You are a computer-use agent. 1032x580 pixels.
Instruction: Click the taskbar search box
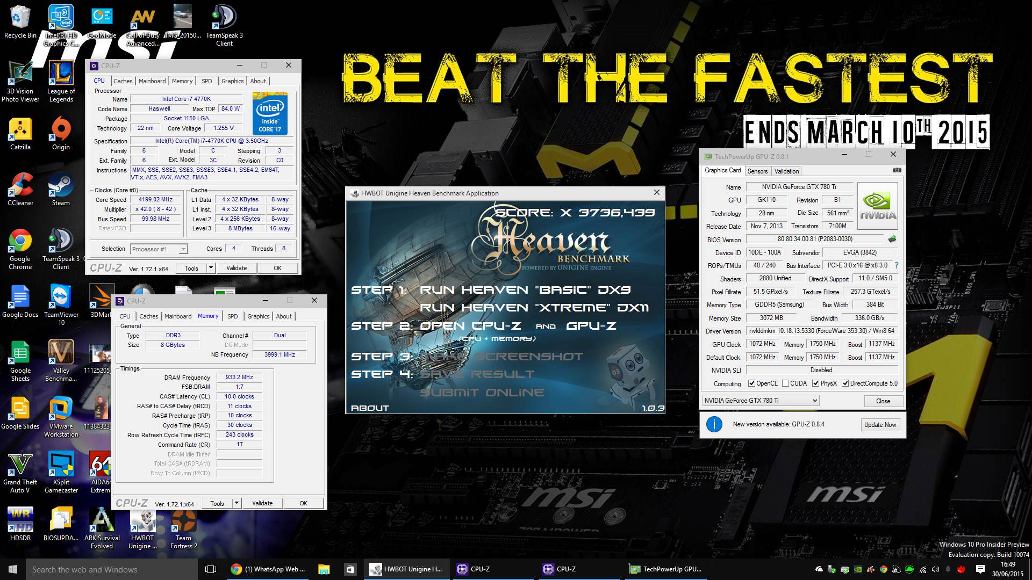pos(112,569)
